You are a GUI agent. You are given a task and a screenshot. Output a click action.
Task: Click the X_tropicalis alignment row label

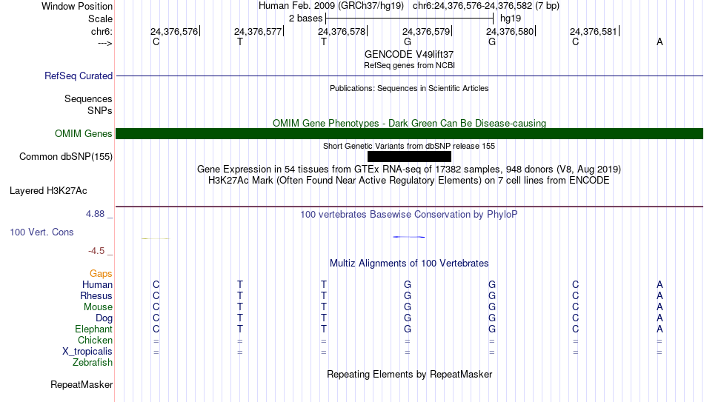87,352
